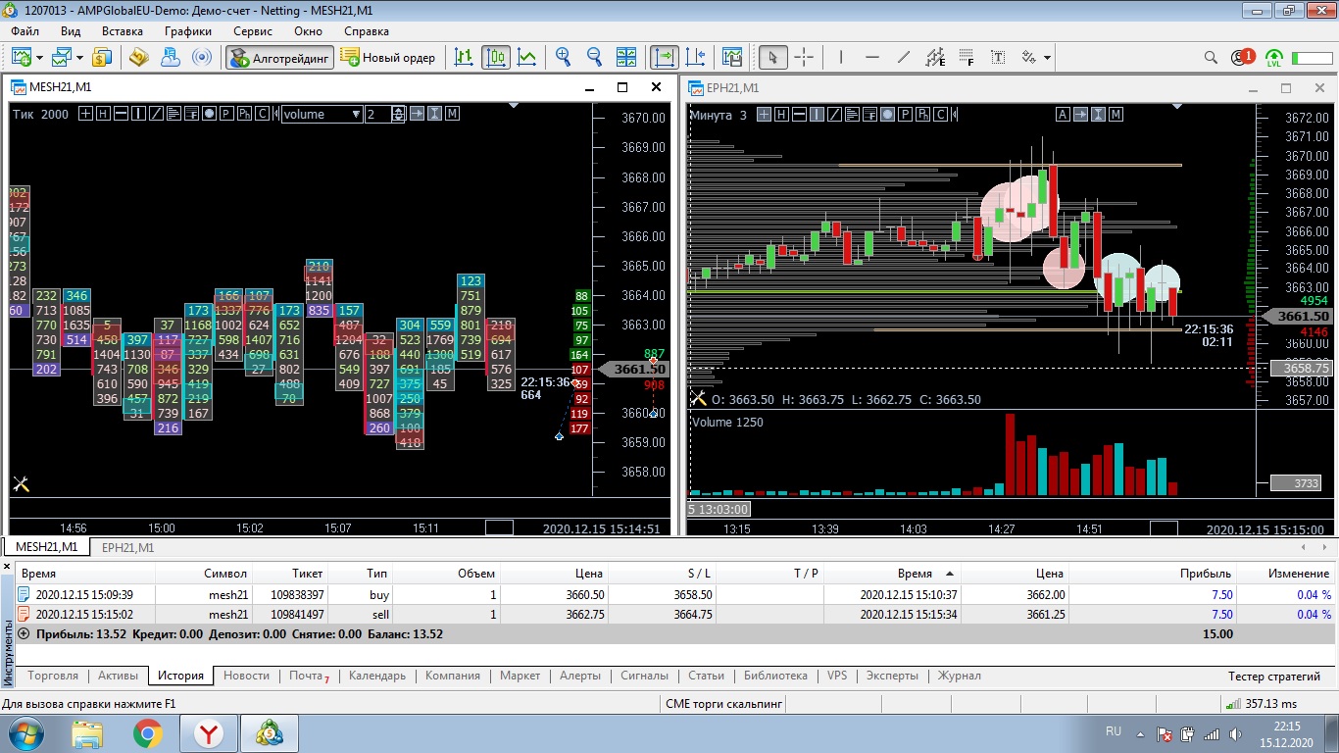Open Тестер стратегий panel
Image resolution: width=1339 pixels, height=753 pixels.
pyautogui.click(x=1274, y=676)
